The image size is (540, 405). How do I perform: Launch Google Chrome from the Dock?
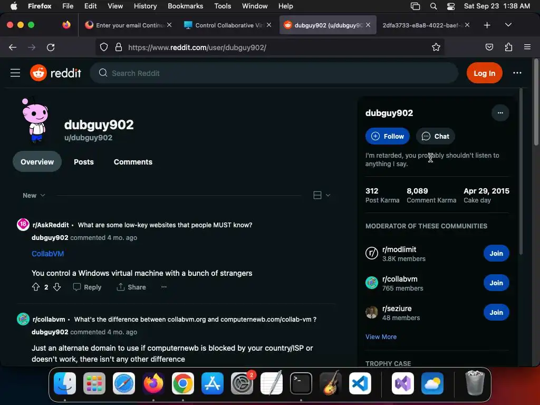click(x=183, y=383)
